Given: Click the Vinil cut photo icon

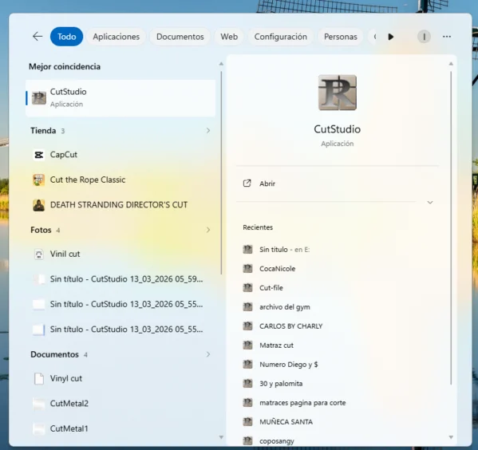Looking at the screenshot, I should click(x=39, y=254).
